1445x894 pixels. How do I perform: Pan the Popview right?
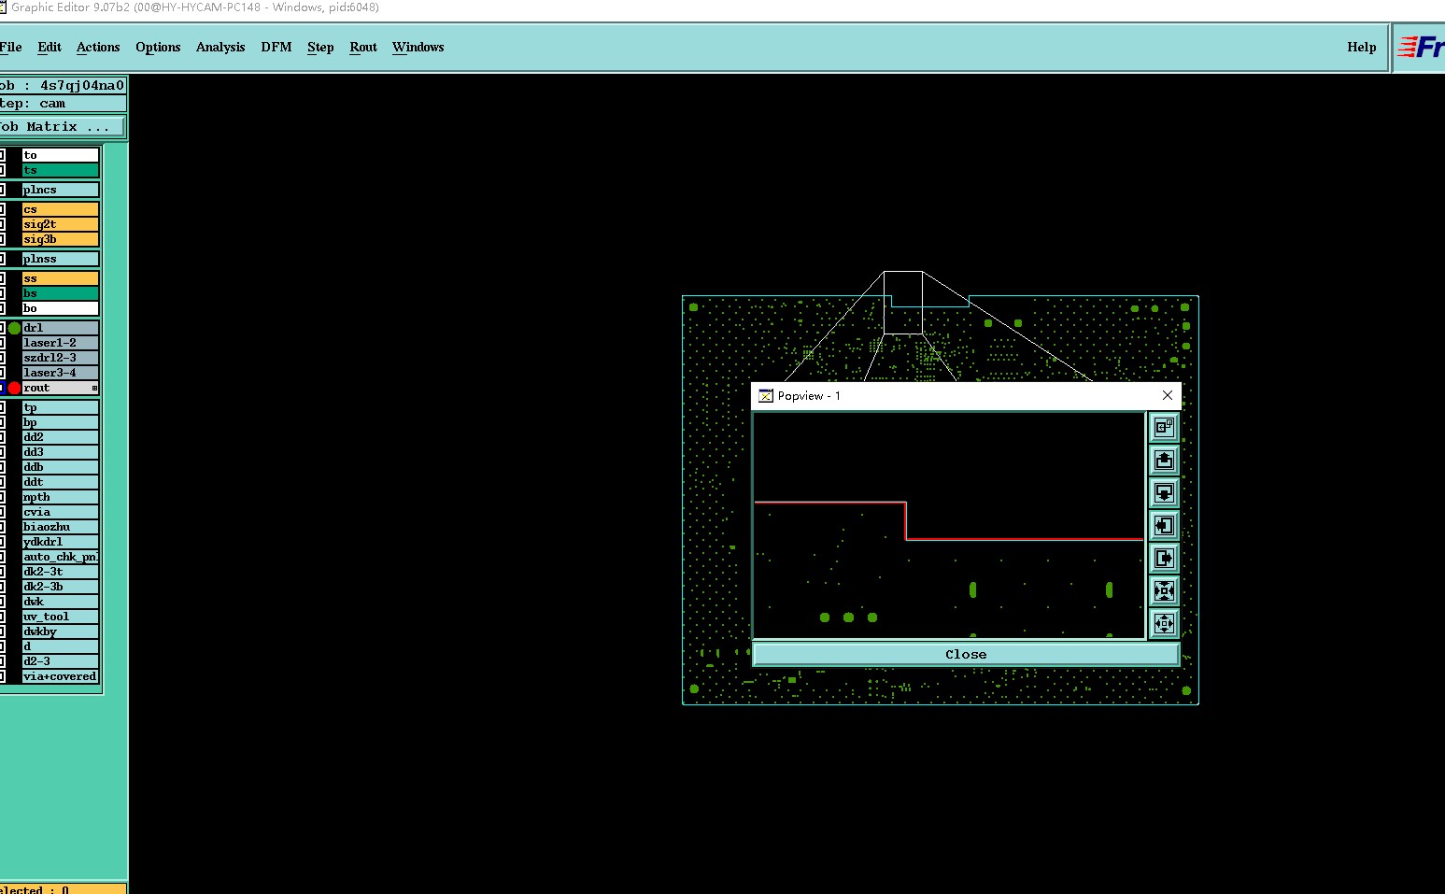point(1164,558)
